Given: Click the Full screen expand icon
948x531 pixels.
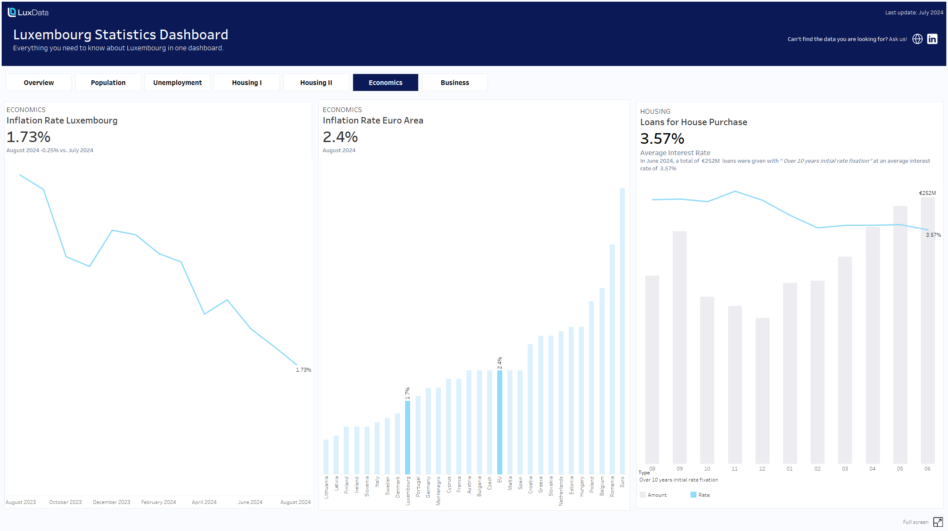Looking at the screenshot, I should pyautogui.click(x=938, y=522).
